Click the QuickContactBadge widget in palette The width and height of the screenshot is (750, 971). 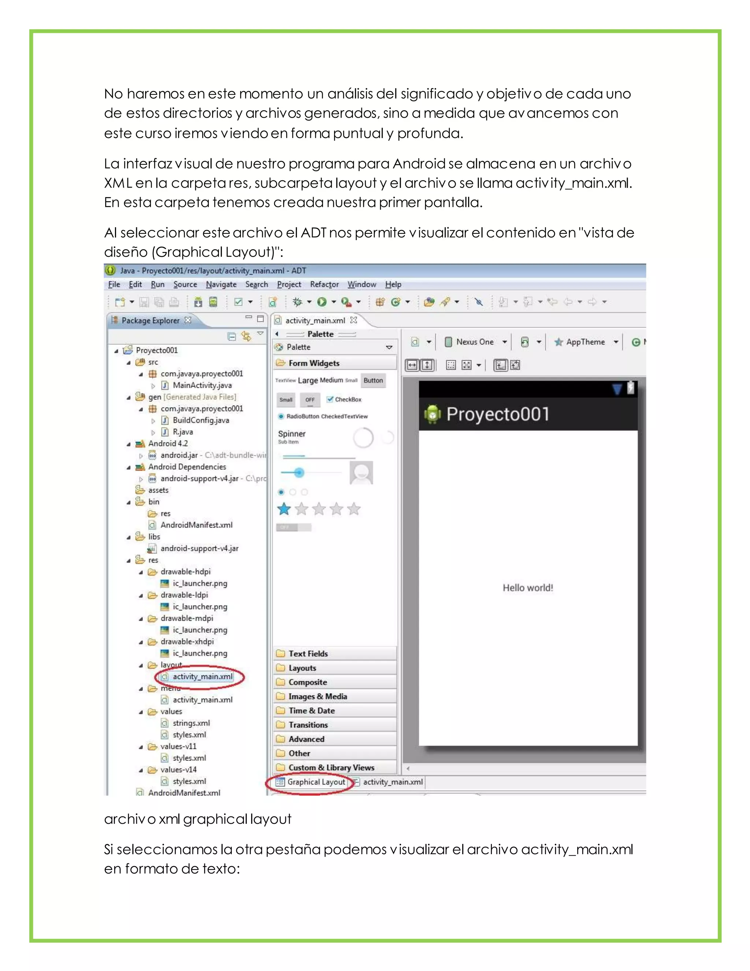(x=361, y=473)
